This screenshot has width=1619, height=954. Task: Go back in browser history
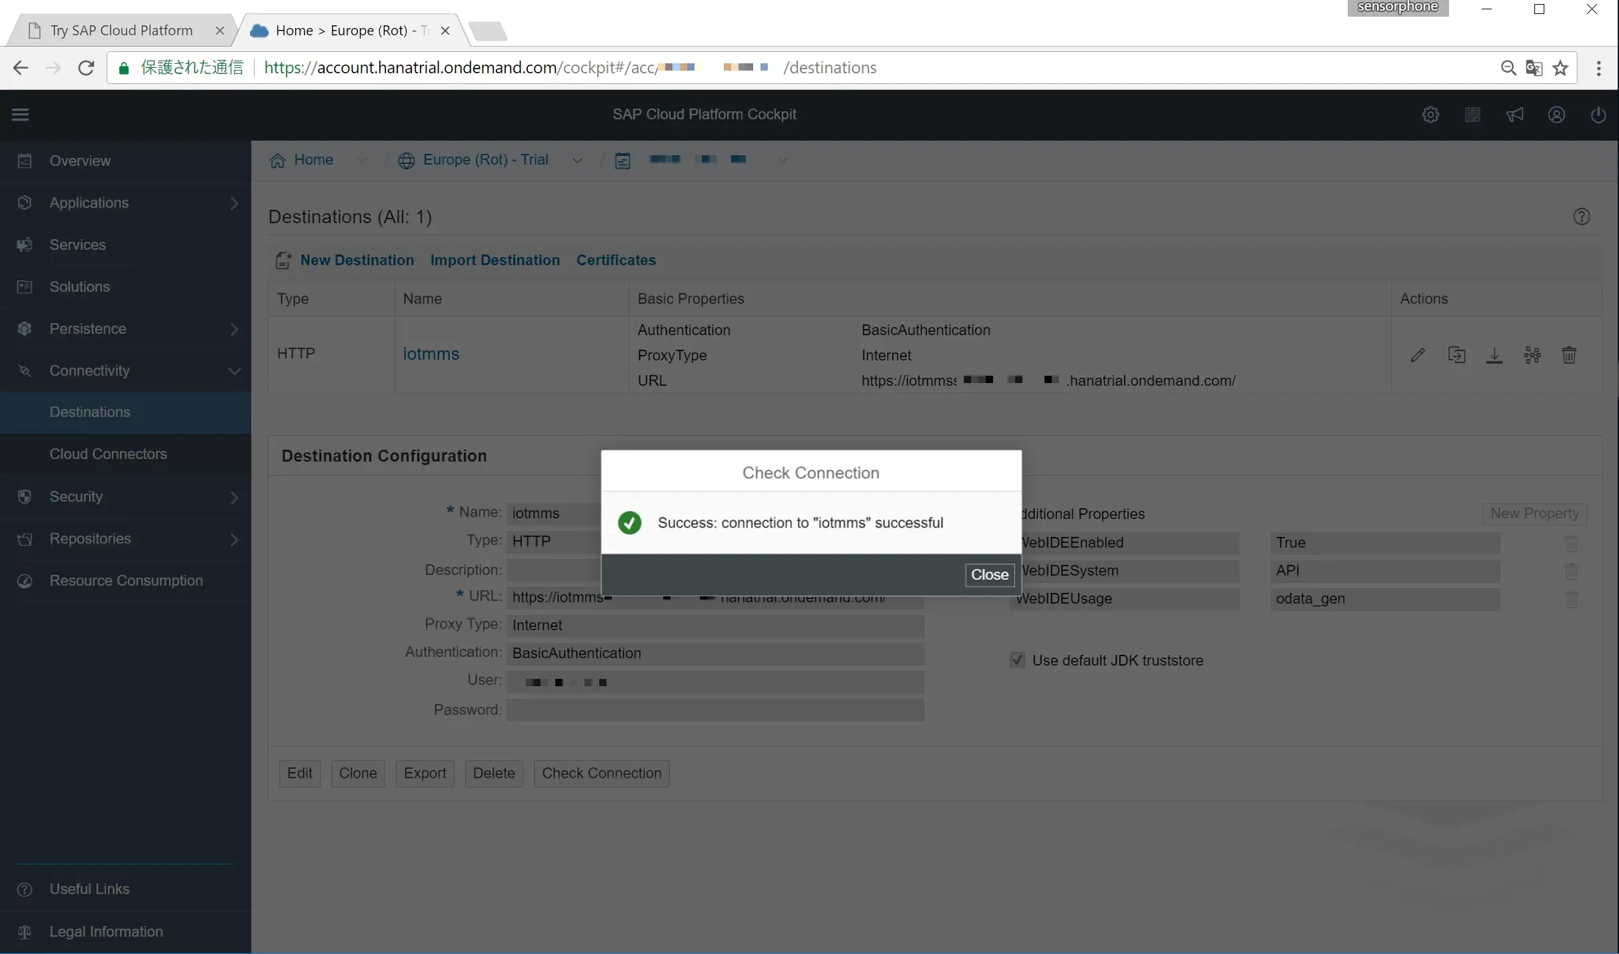[21, 68]
